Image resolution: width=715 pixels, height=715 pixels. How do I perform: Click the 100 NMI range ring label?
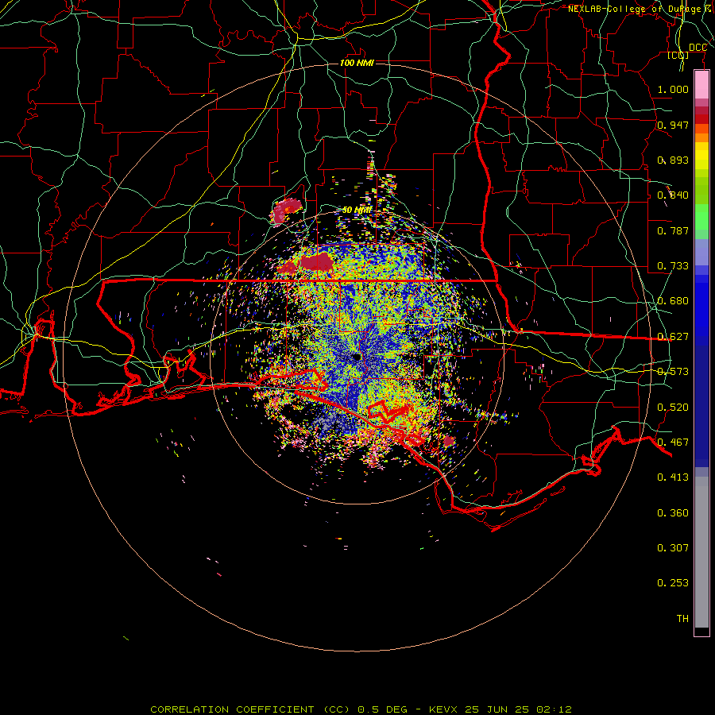[x=357, y=63]
